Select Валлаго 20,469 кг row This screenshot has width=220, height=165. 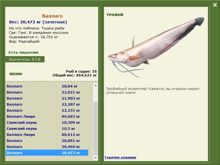[x=47, y=147]
